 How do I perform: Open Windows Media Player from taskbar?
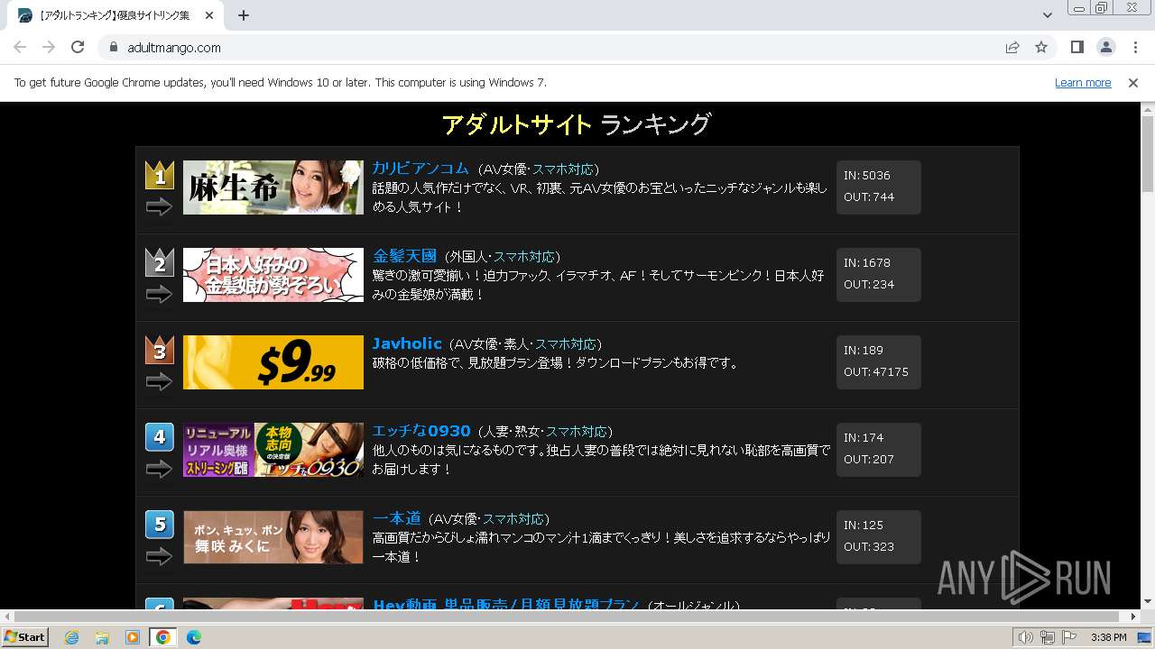[133, 637]
